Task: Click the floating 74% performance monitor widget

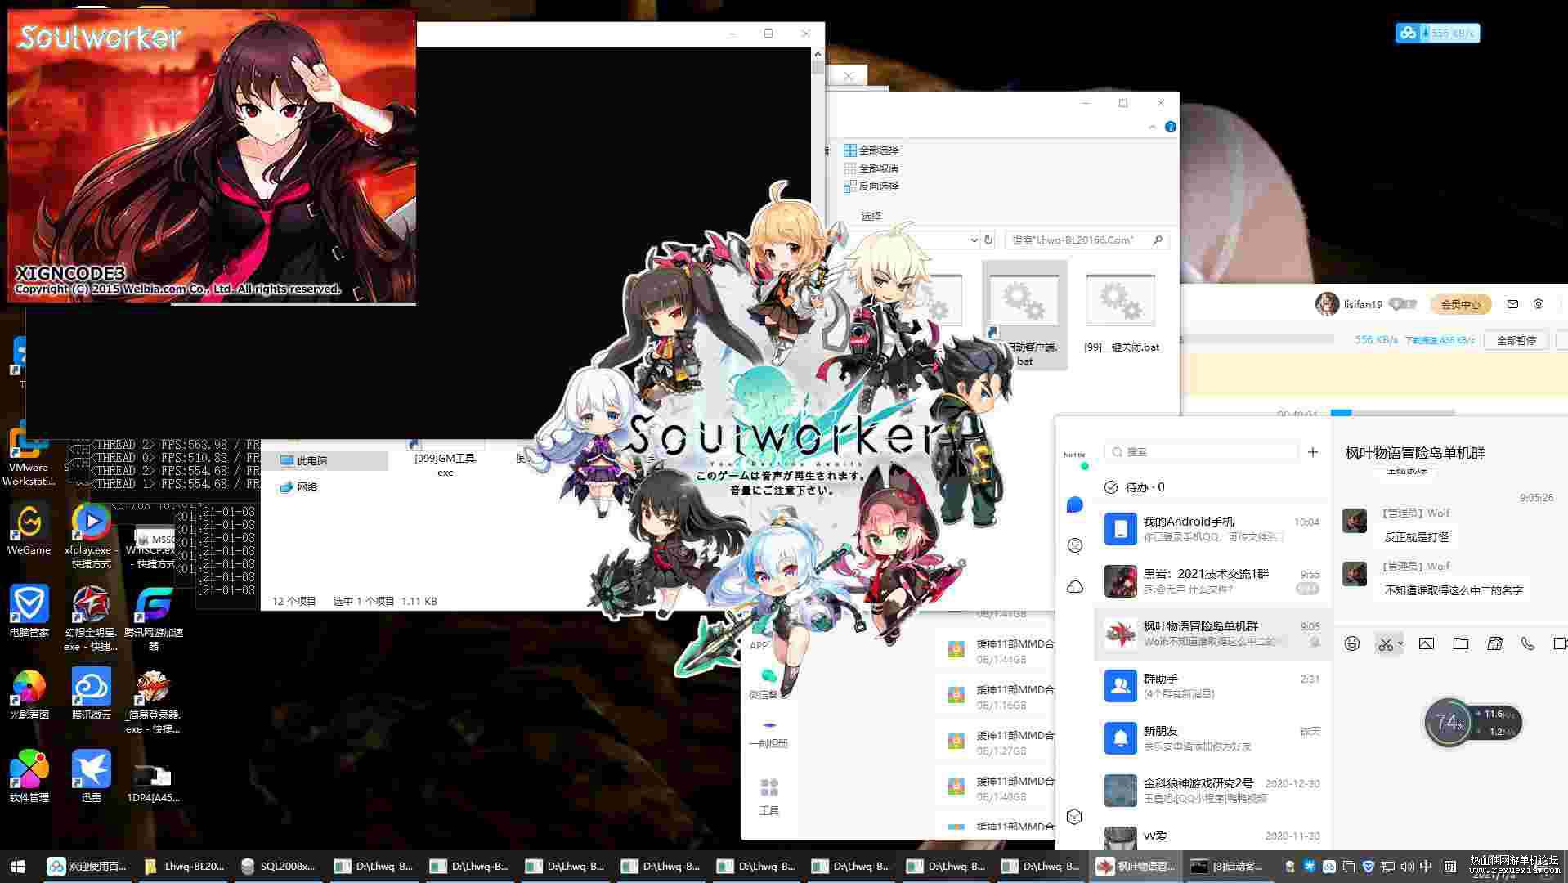Action: pos(1473,723)
